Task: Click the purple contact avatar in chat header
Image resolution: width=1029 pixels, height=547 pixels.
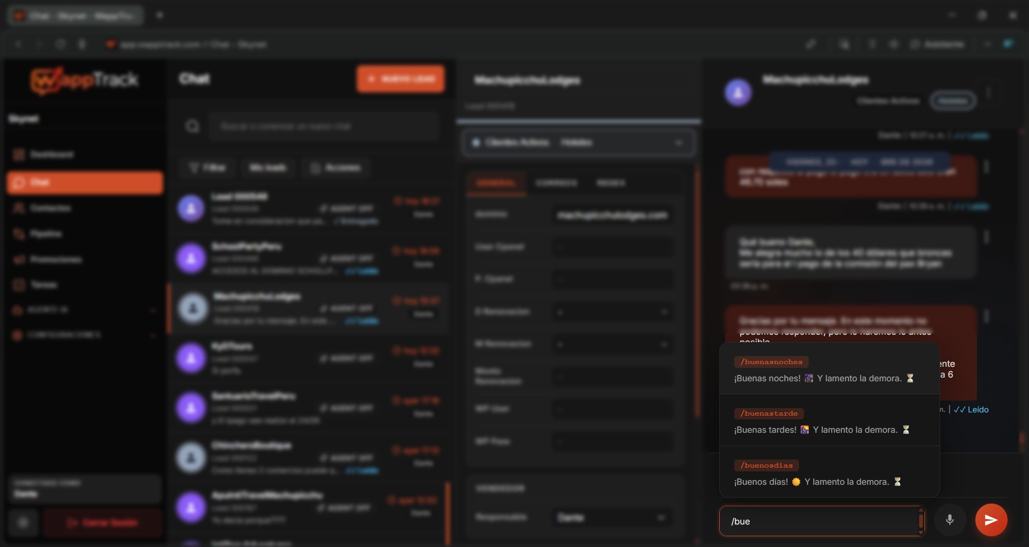Action: click(738, 93)
